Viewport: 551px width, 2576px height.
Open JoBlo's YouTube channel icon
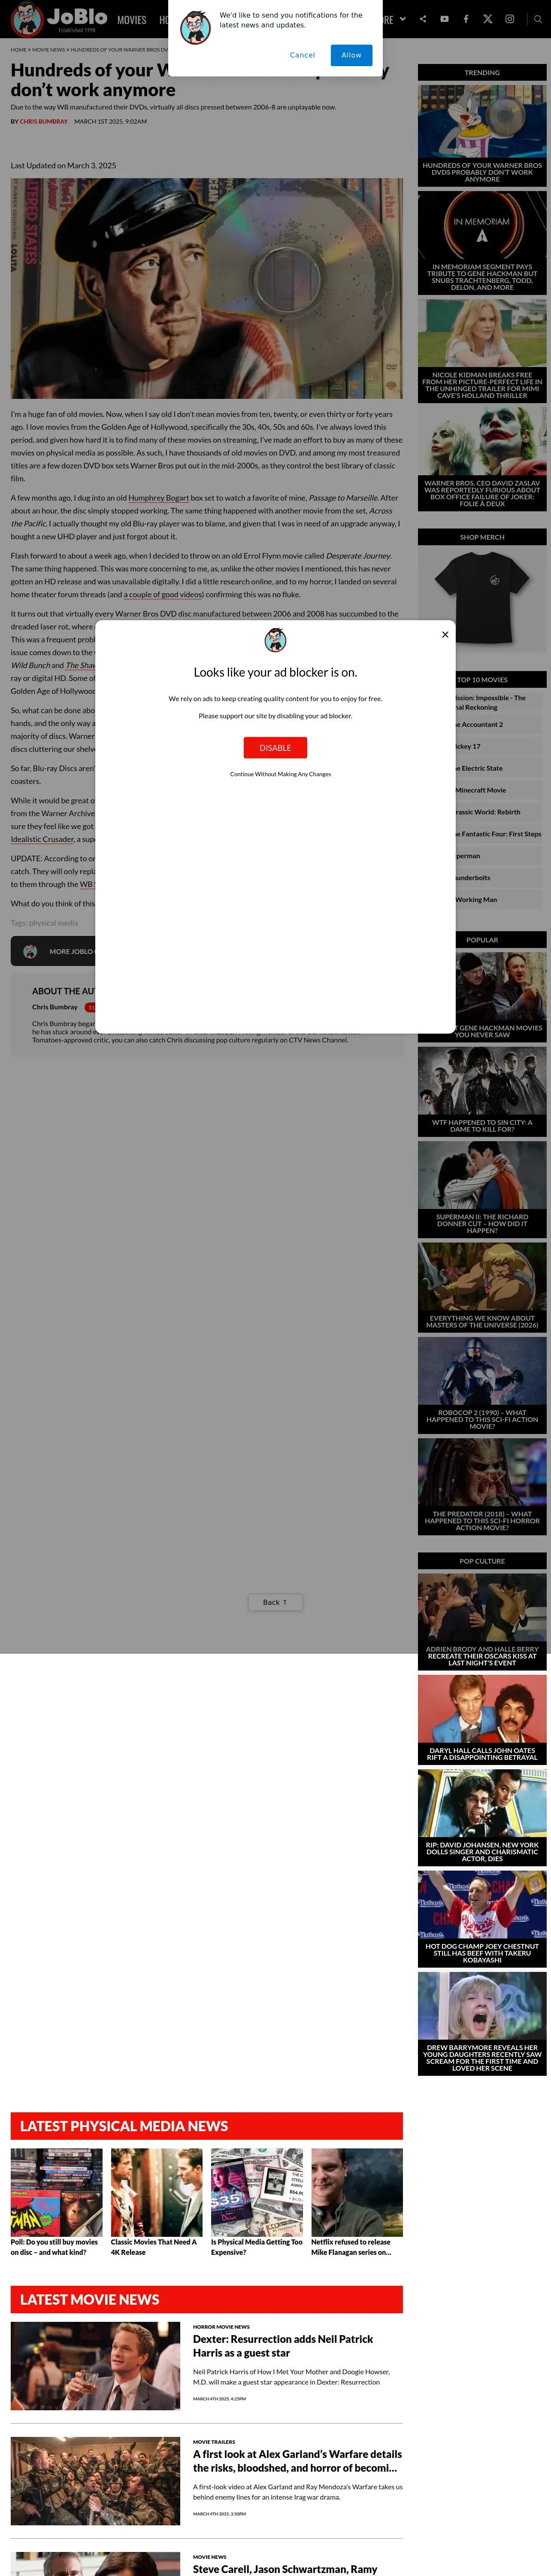coord(444,19)
